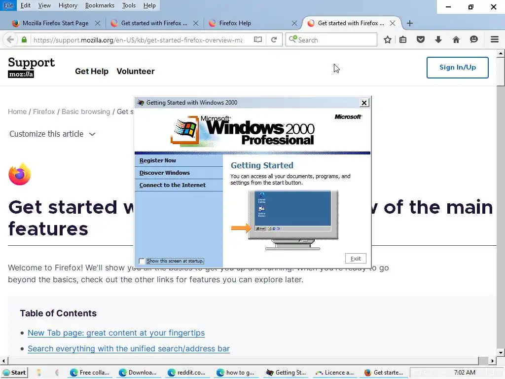This screenshot has width=505, height=379.
Task: Switch to Free colla... taskbar item
Action: tap(90, 373)
